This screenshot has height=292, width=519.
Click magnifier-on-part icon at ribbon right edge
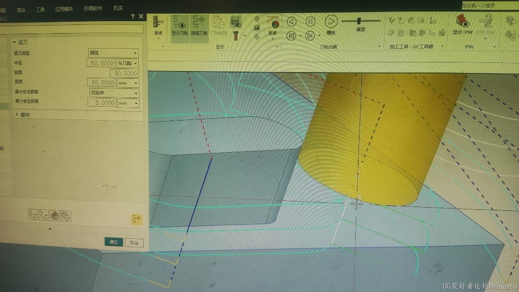pyautogui.click(x=511, y=21)
